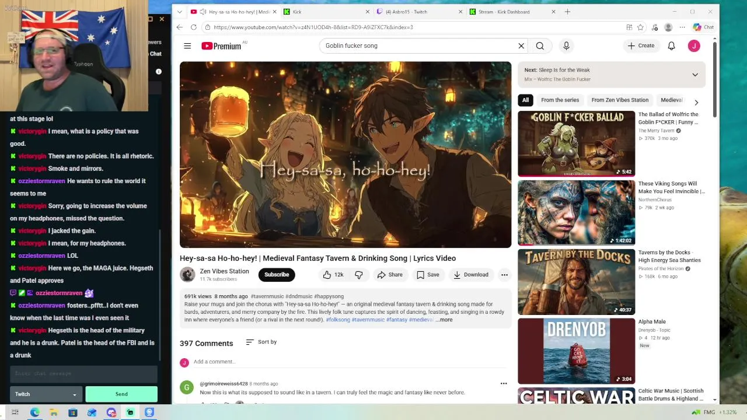The height and width of the screenshot is (420, 747).
Task: Open the Zen Vibes Station channel avatar
Action: coord(187,274)
